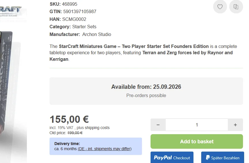Choose PayPal Checkout
This screenshot has width=249, height=163.
pyautogui.click(x=172, y=158)
